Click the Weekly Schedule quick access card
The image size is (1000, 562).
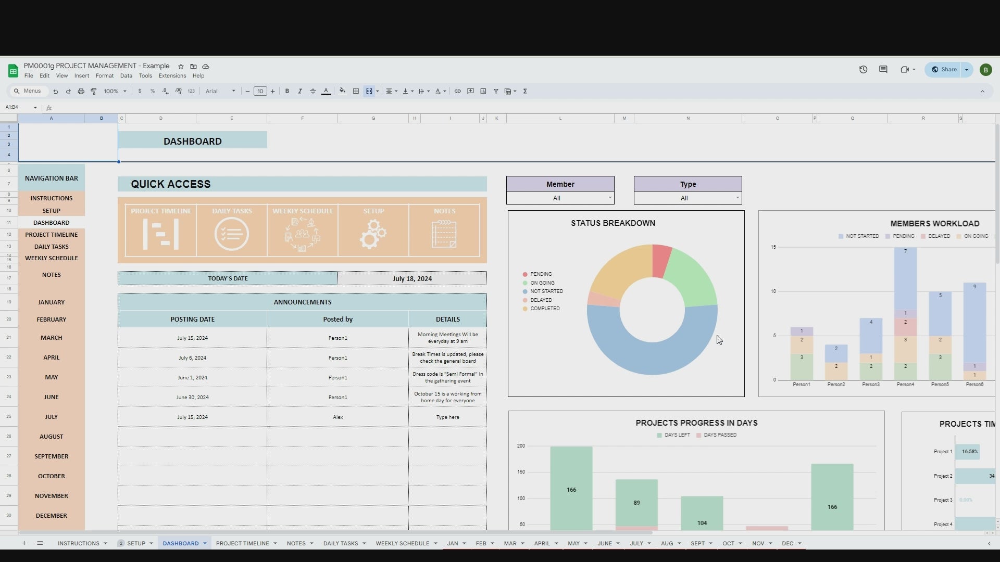click(303, 231)
